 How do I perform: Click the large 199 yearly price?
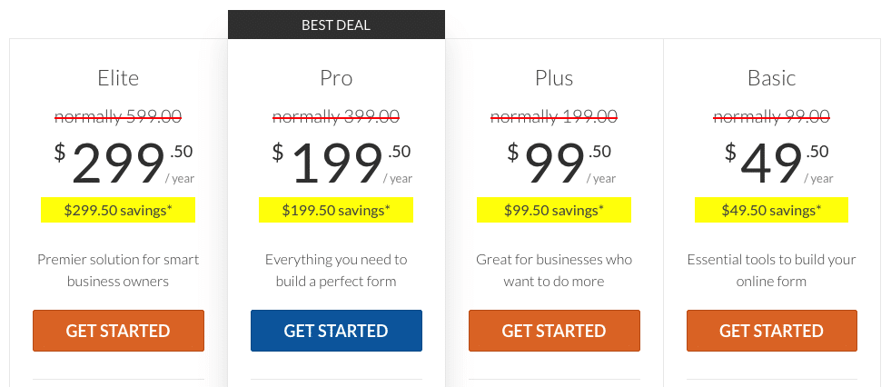coord(336,164)
